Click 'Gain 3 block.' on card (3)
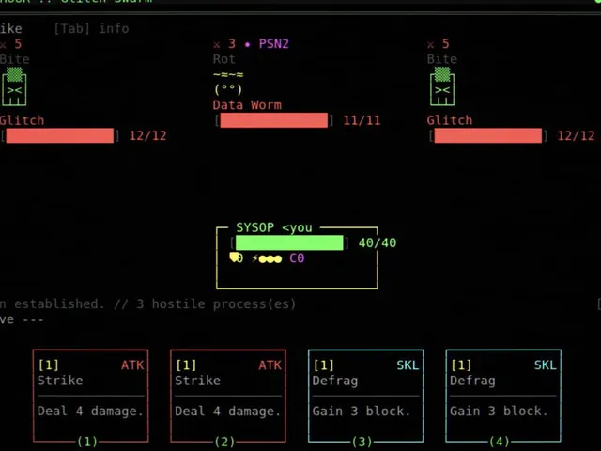Viewport: 601px width, 451px height. (362, 412)
